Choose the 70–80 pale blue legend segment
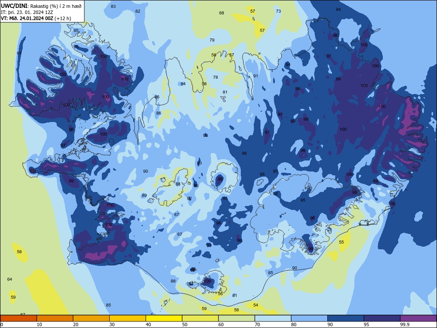This screenshot has width=437, height=328. point(273,318)
